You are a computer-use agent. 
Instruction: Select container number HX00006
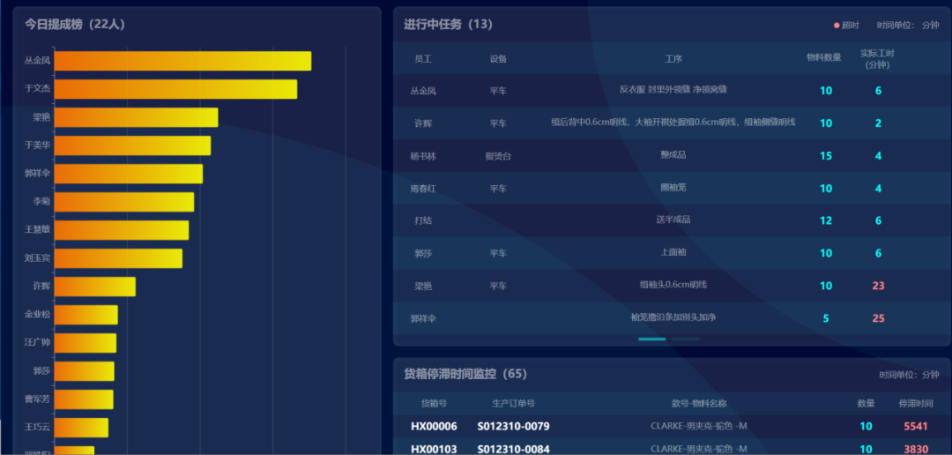[434, 427]
